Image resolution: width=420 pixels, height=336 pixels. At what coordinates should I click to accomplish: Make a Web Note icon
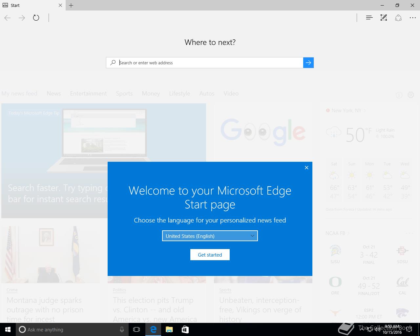[x=384, y=18]
